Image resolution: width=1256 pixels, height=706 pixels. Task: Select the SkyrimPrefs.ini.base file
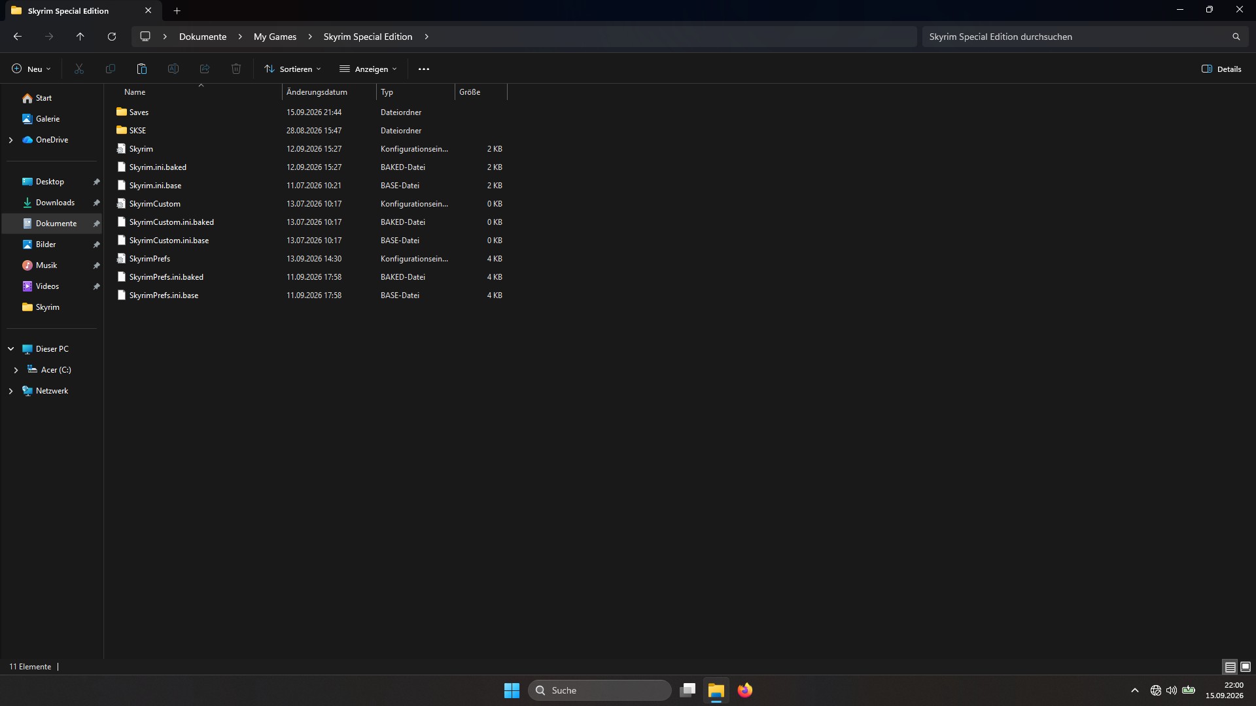311,295
